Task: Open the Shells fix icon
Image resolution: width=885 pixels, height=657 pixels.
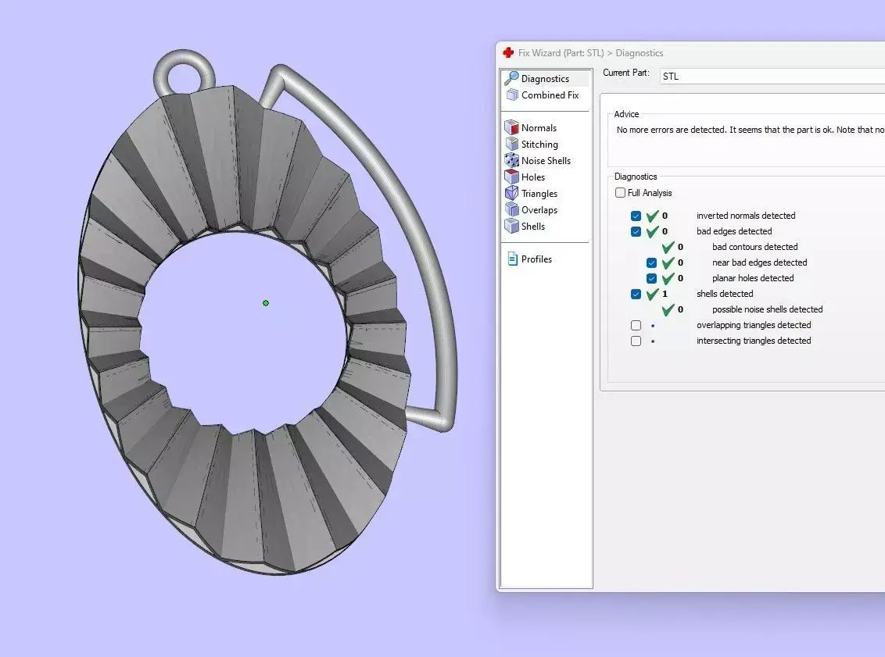Action: pos(511,226)
